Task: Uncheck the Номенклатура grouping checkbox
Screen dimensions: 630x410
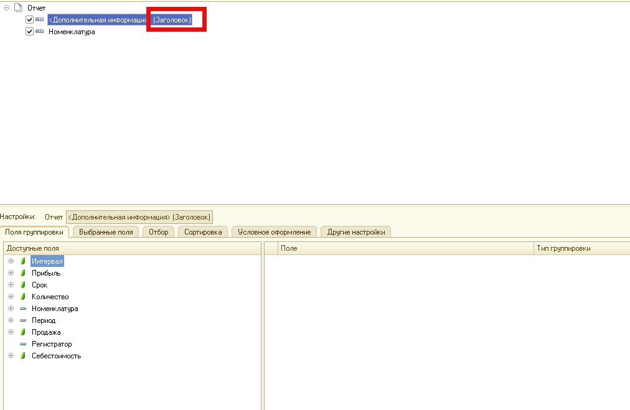Action: click(x=29, y=31)
